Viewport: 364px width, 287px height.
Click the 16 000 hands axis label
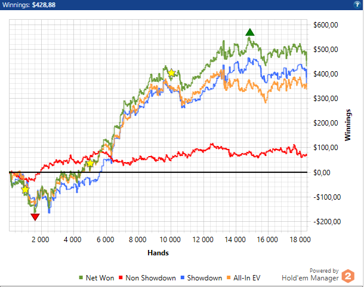click(267, 240)
